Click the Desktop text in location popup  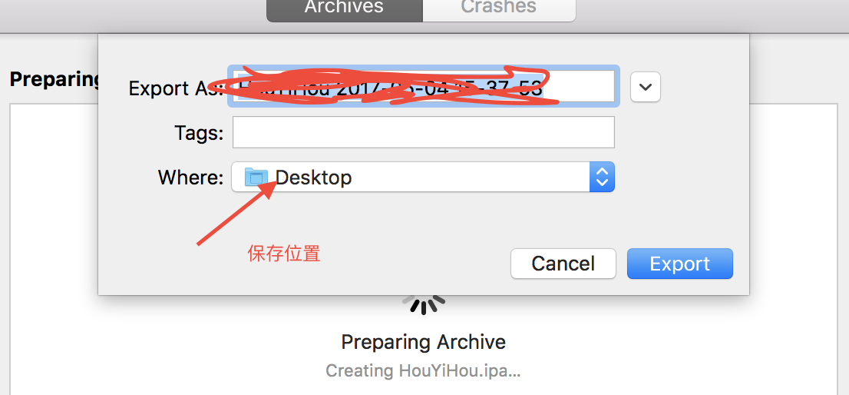(x=313, y=178)
